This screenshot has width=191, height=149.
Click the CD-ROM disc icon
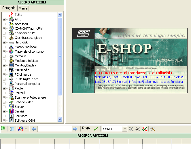pyautogui.click(x=11, y=28)
